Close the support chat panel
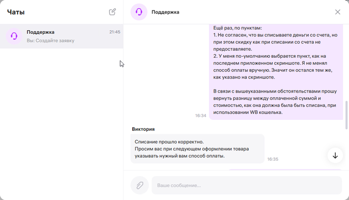The width and height of the screenshot is (349, 200). pyautogui.click(x=338, y=12)
